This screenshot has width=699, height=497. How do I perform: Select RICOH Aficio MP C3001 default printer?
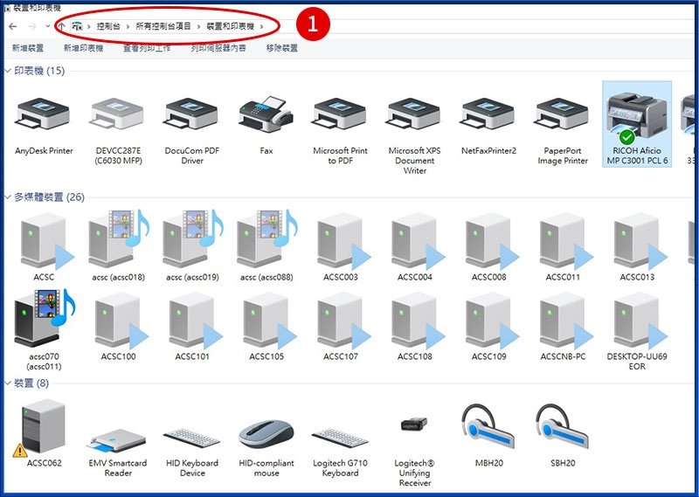click(637, 122)
